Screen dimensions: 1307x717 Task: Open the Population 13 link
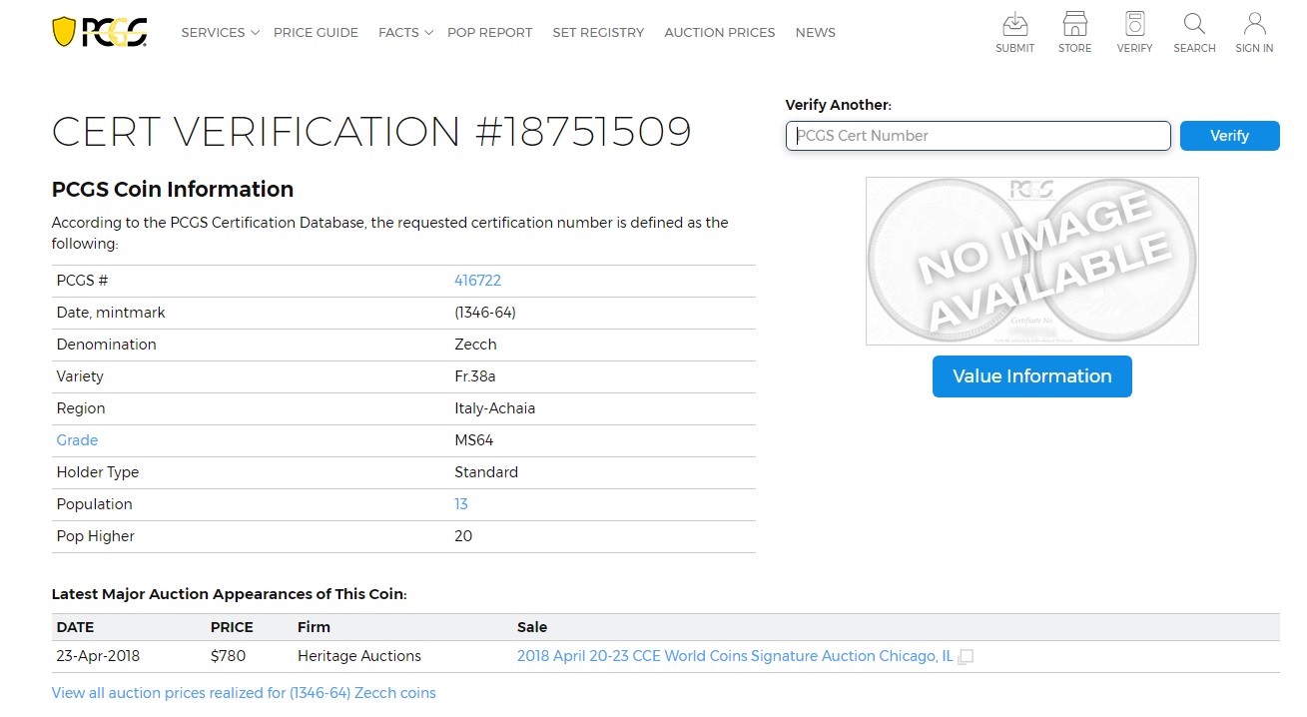[x=461, y=504]
